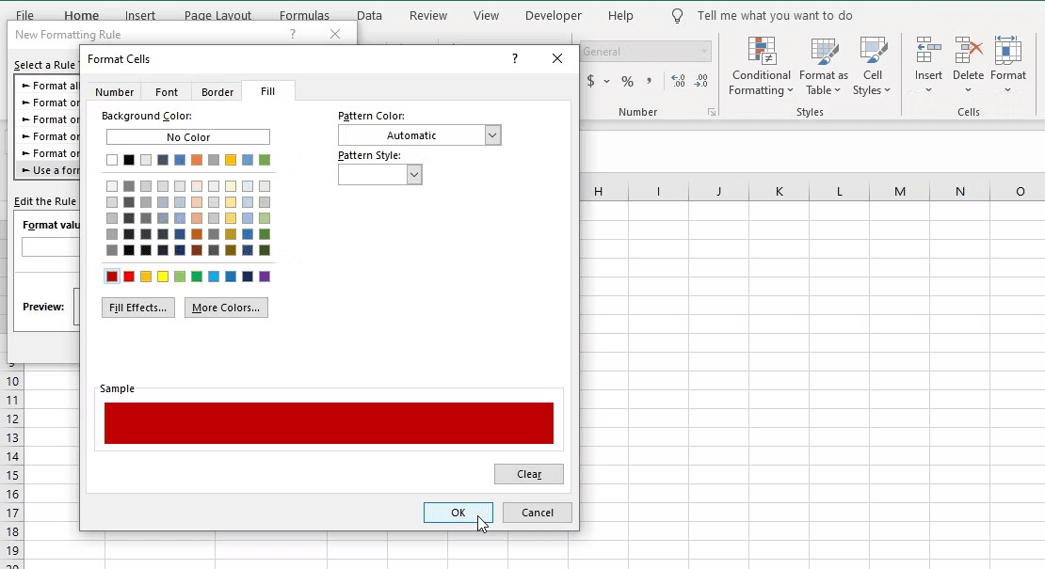Screen dimensions: 1045x569
Task: Close the New Formatting Rule dialog
Action: click(335, 35)
